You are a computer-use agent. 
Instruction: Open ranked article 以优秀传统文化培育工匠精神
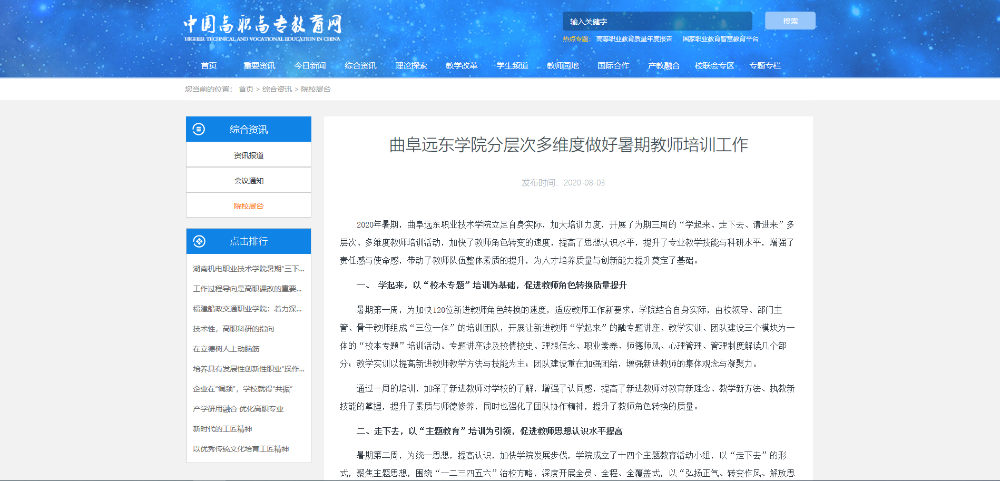[x=241, y=449]
